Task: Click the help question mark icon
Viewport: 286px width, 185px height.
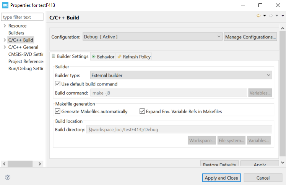Action: [x=8, y=177]
